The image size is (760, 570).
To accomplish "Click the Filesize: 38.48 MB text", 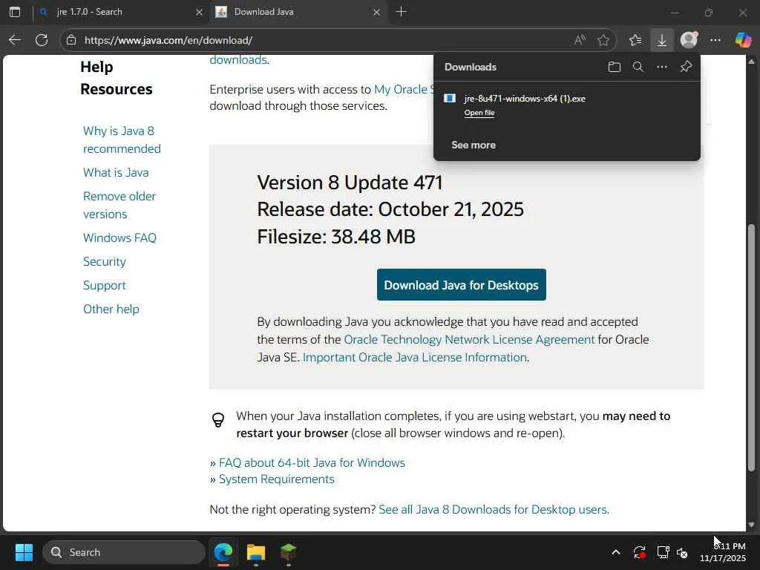I will (336, 237).
